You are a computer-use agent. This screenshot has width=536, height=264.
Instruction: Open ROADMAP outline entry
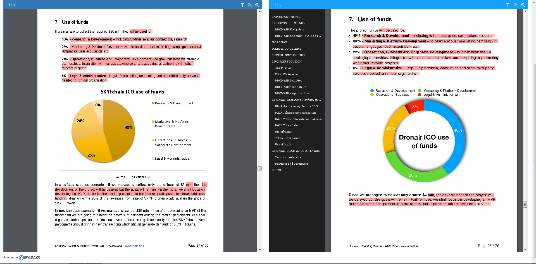[x=280, y=42]
